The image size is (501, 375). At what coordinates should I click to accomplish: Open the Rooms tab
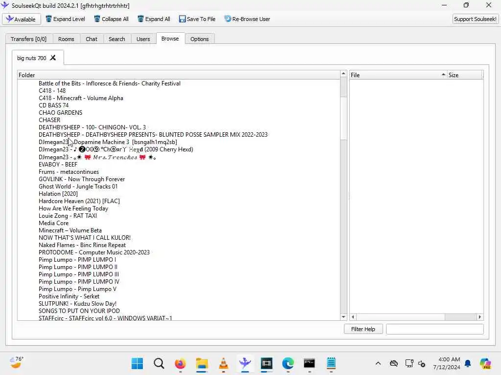tap(66, 39)
